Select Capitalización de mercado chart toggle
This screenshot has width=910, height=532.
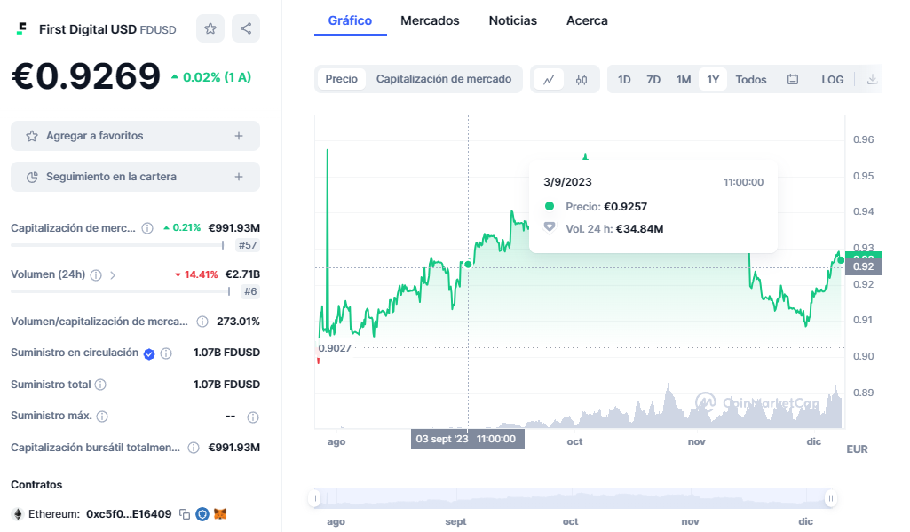[x=444, y=79]
